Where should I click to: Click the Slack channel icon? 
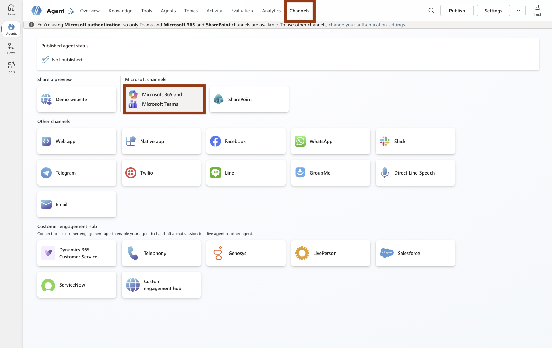tap(385, 141)
